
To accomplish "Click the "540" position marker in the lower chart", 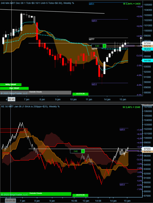I will tap(76, 151).
